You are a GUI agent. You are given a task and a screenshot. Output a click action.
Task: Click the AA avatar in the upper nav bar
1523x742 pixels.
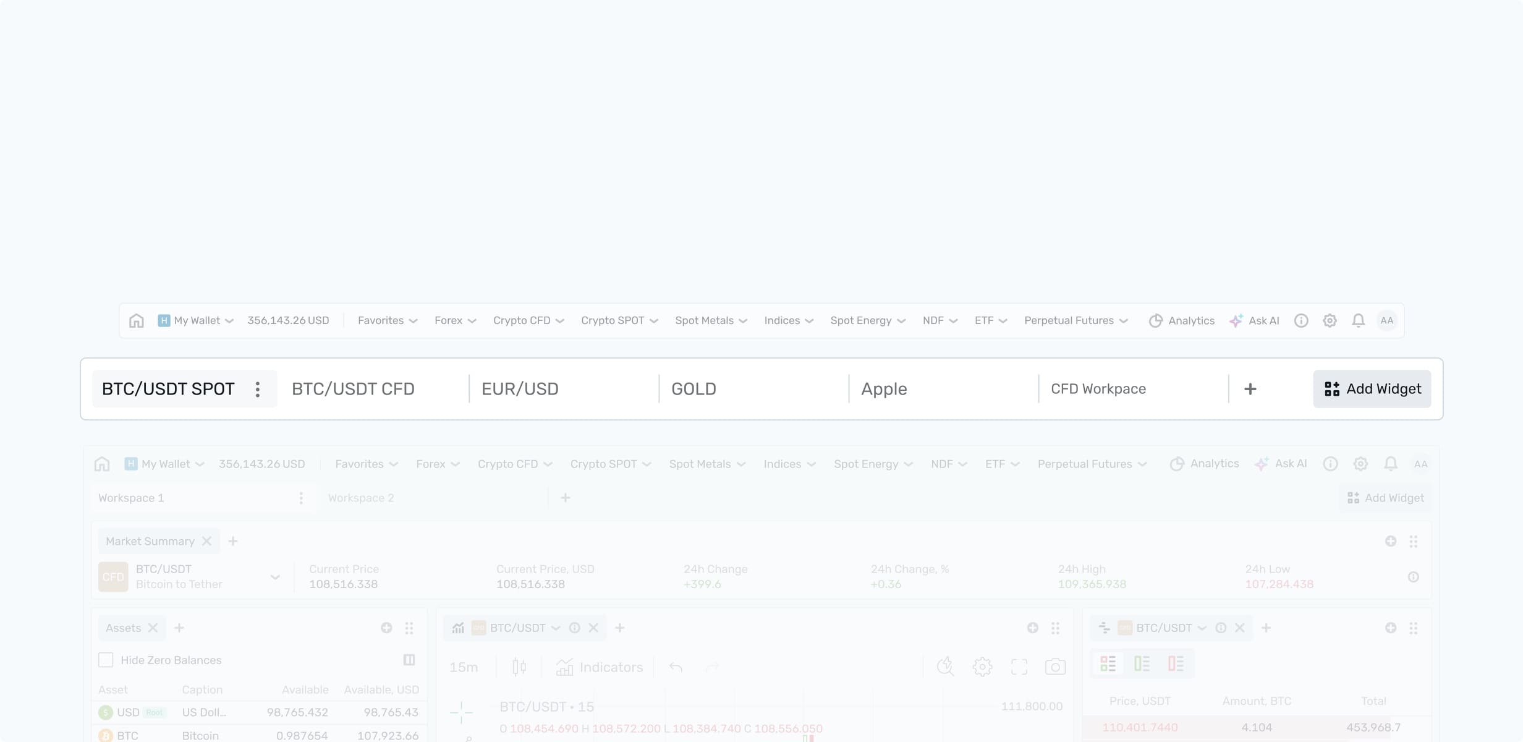coord(1387,320)
